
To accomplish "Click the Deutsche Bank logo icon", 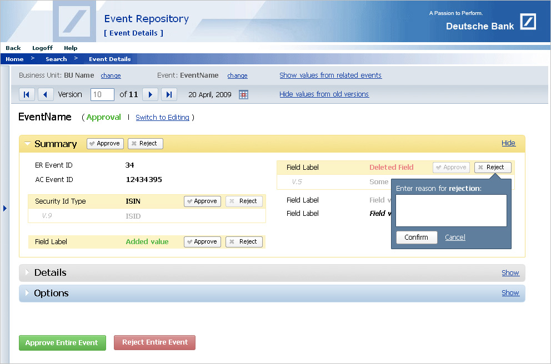I will pos(528,22).
